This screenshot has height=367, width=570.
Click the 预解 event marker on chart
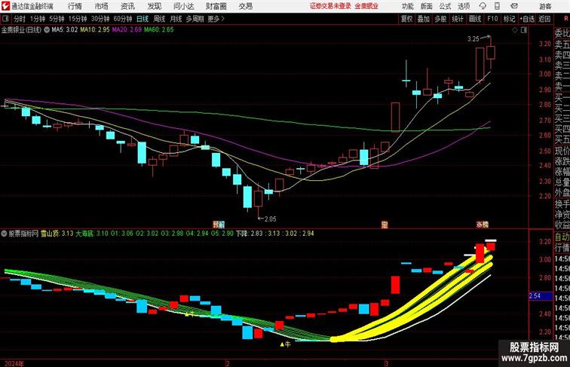(x=219, y=224)
